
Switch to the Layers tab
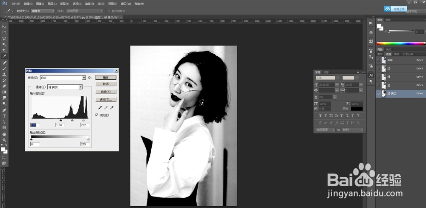point(380,54)
